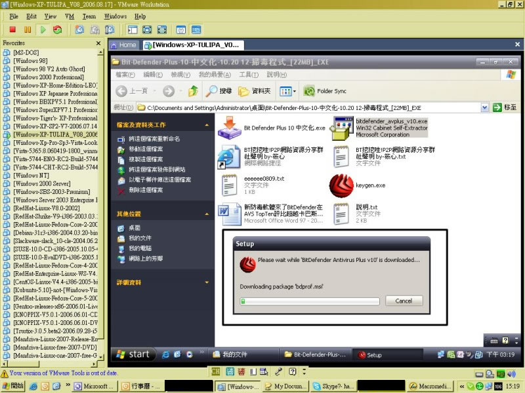Expand the address bar dropdown arrow
Screen dimensions: 525x393
[484, 107]
